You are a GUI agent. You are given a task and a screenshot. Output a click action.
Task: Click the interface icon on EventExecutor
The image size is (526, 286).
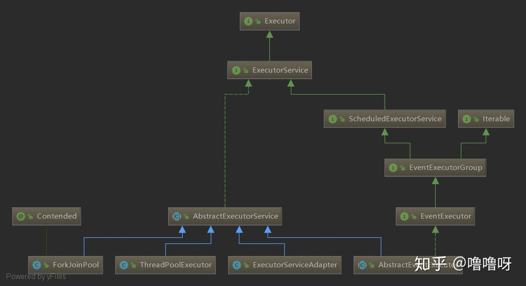click(x=404, y=216)
